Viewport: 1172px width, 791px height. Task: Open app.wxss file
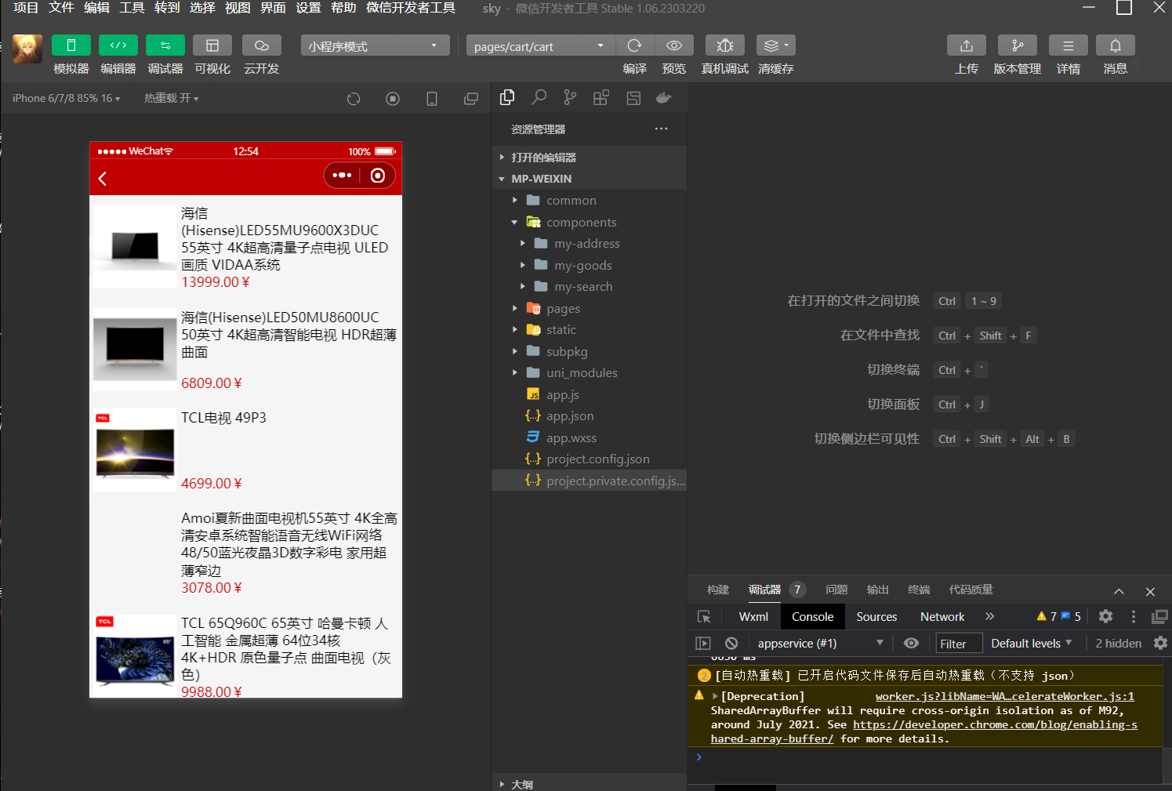589,438
